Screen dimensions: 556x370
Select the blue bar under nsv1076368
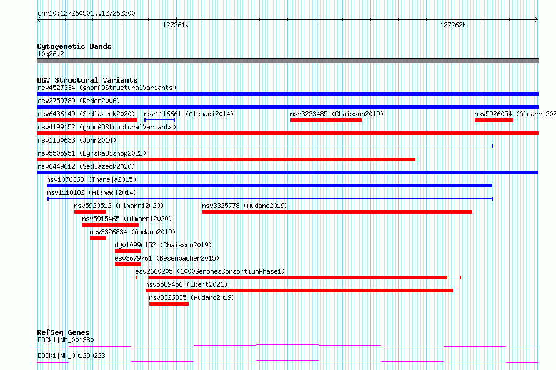click(269, 186)
